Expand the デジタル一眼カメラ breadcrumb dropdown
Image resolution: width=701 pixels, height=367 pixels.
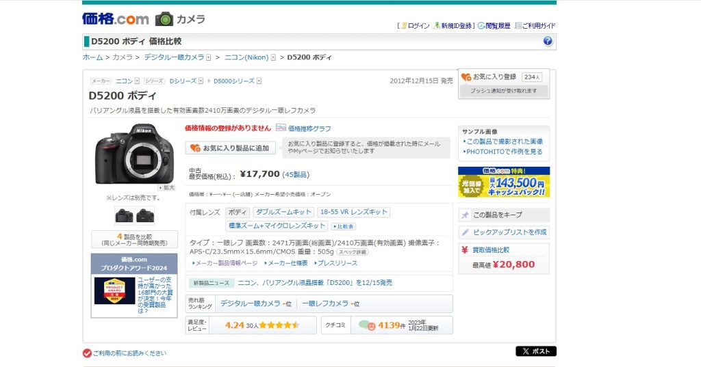pos(208,57)
